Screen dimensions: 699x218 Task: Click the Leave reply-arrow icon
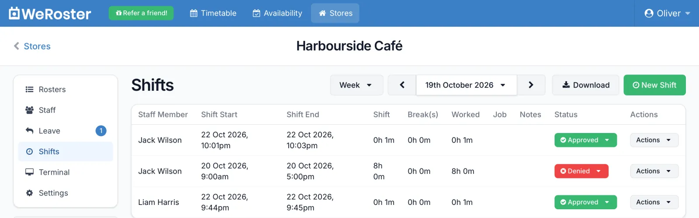(x=29, y=130)
